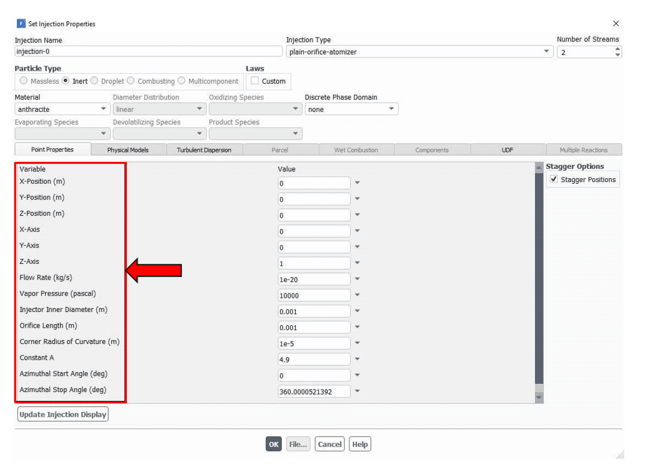Select the Droplet particle type
Viewport: 655px width, 474px height.
click(x=94, y=81)
